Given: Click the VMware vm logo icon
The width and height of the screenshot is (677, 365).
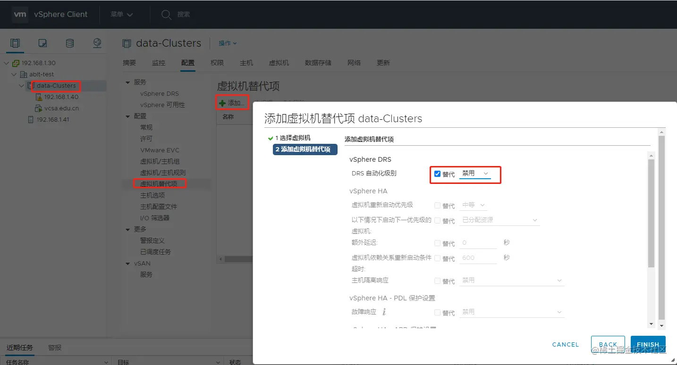Looking at the screenshot, I should pyautogui.click(x=20, y=14).
